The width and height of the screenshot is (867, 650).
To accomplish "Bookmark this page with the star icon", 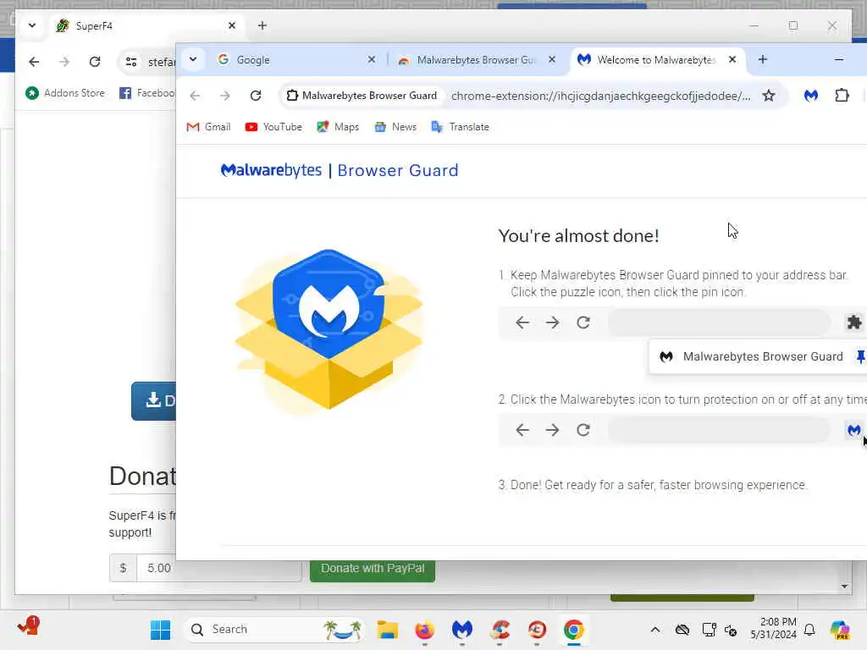I will coord(769,96).
